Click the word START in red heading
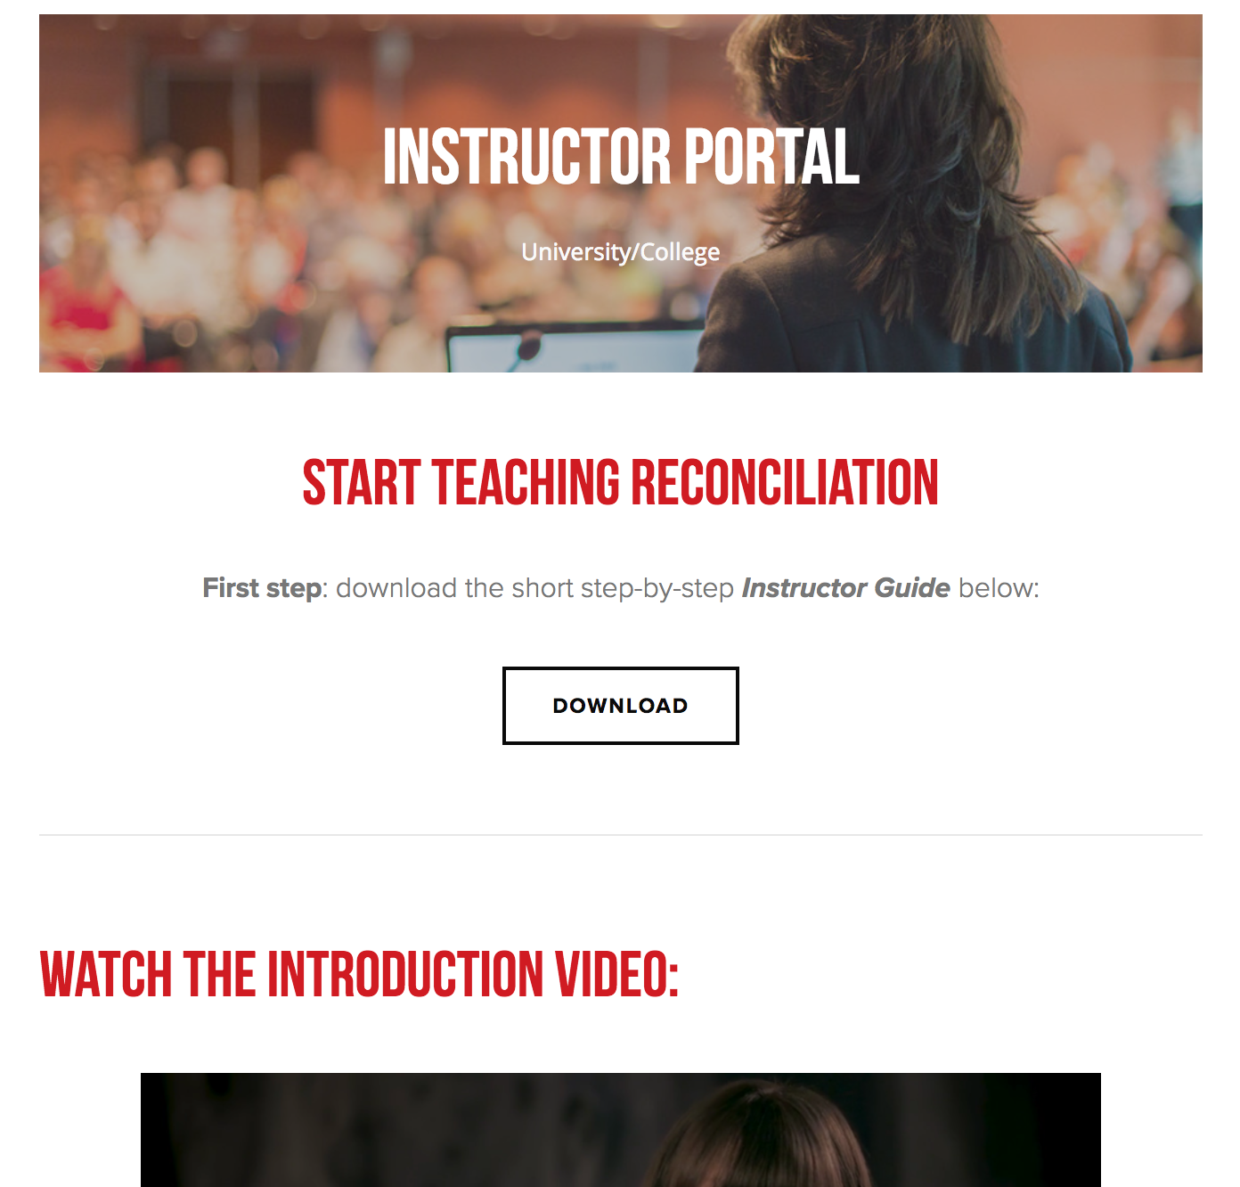This screenshot has width=1240, height=1187. [361, 483]
